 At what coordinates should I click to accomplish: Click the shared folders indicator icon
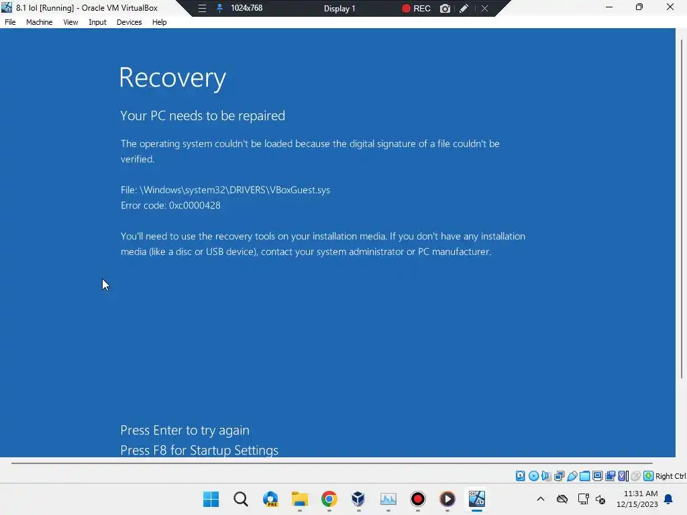click(x=584, y=475)
